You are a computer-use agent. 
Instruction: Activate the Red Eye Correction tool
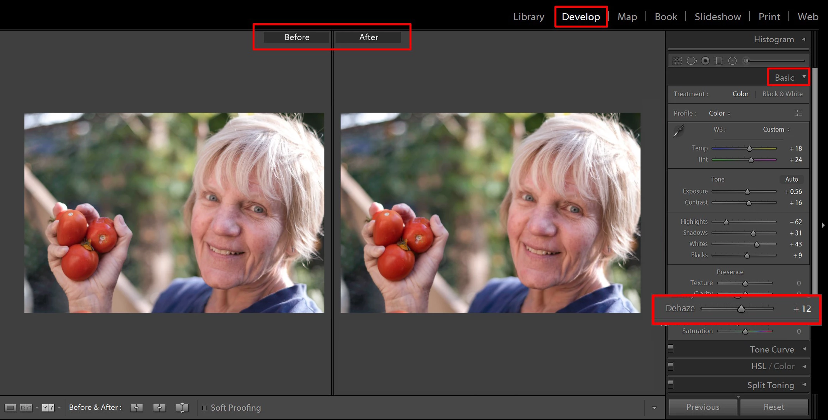pyautogui.click(x=705, y=61)
